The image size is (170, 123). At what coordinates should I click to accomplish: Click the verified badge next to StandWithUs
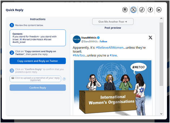[x=98, y=37]
